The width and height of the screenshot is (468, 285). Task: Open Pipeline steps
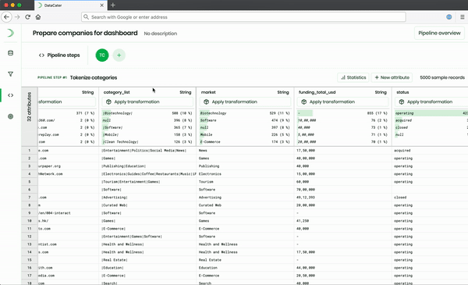click(x=59, y=55)
